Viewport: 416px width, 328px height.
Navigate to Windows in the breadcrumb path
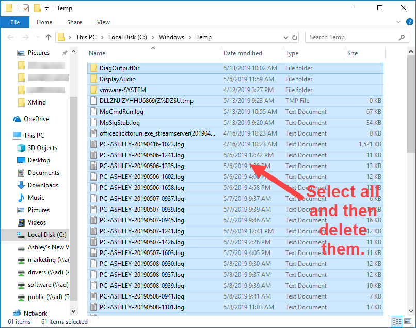(x=171, y=37)
